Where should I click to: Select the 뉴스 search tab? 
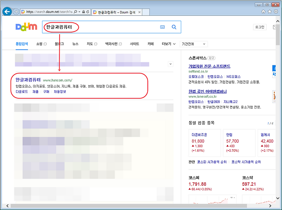coord(75,44)
